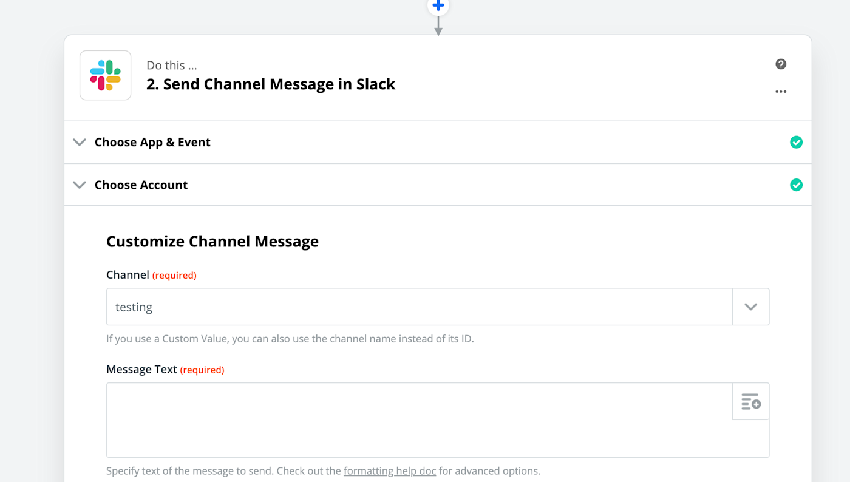Click the Send Channel Message in Slack title
Screen dimensions: 850x482
pyautogui.click(x=271, y=84)
